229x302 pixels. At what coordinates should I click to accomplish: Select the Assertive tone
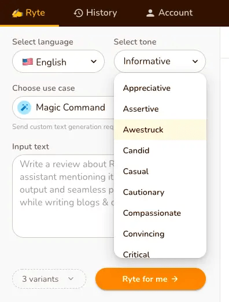[x=160, y=109]
